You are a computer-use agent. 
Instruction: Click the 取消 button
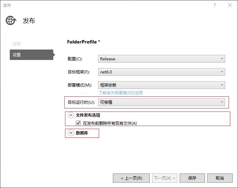(220, 178)
